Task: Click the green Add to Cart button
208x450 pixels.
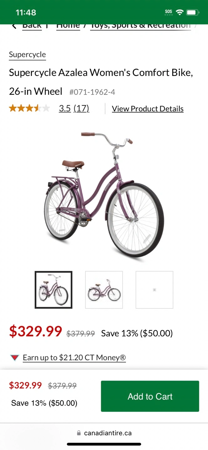Action: tap(150, 396)
